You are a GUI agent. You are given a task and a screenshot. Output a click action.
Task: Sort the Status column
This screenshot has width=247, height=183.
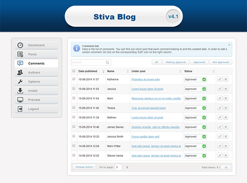point(214,71)
